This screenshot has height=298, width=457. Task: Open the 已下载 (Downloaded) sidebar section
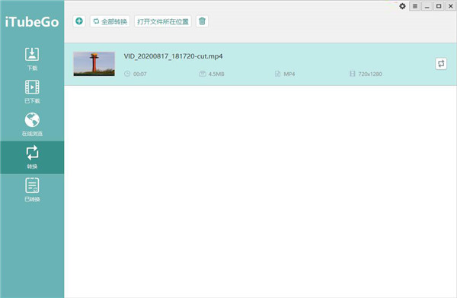coord(32,92)
